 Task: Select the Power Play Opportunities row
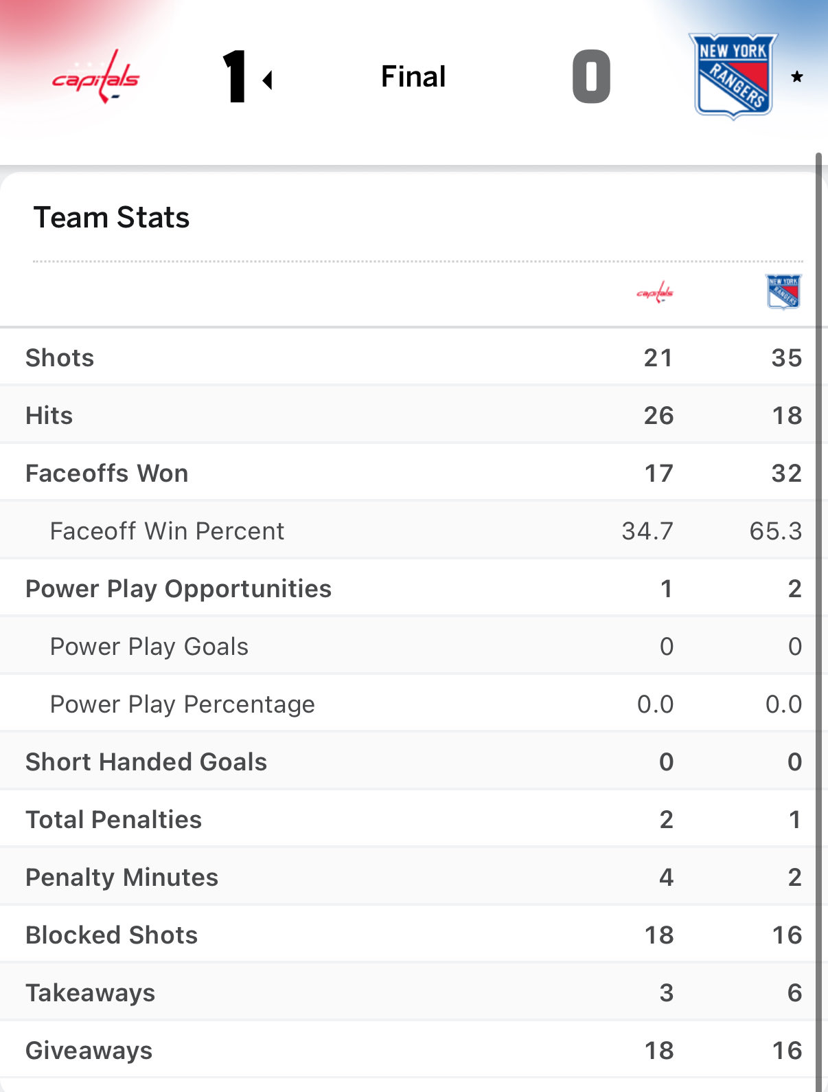pyautogui.click(x=179, y=589)
